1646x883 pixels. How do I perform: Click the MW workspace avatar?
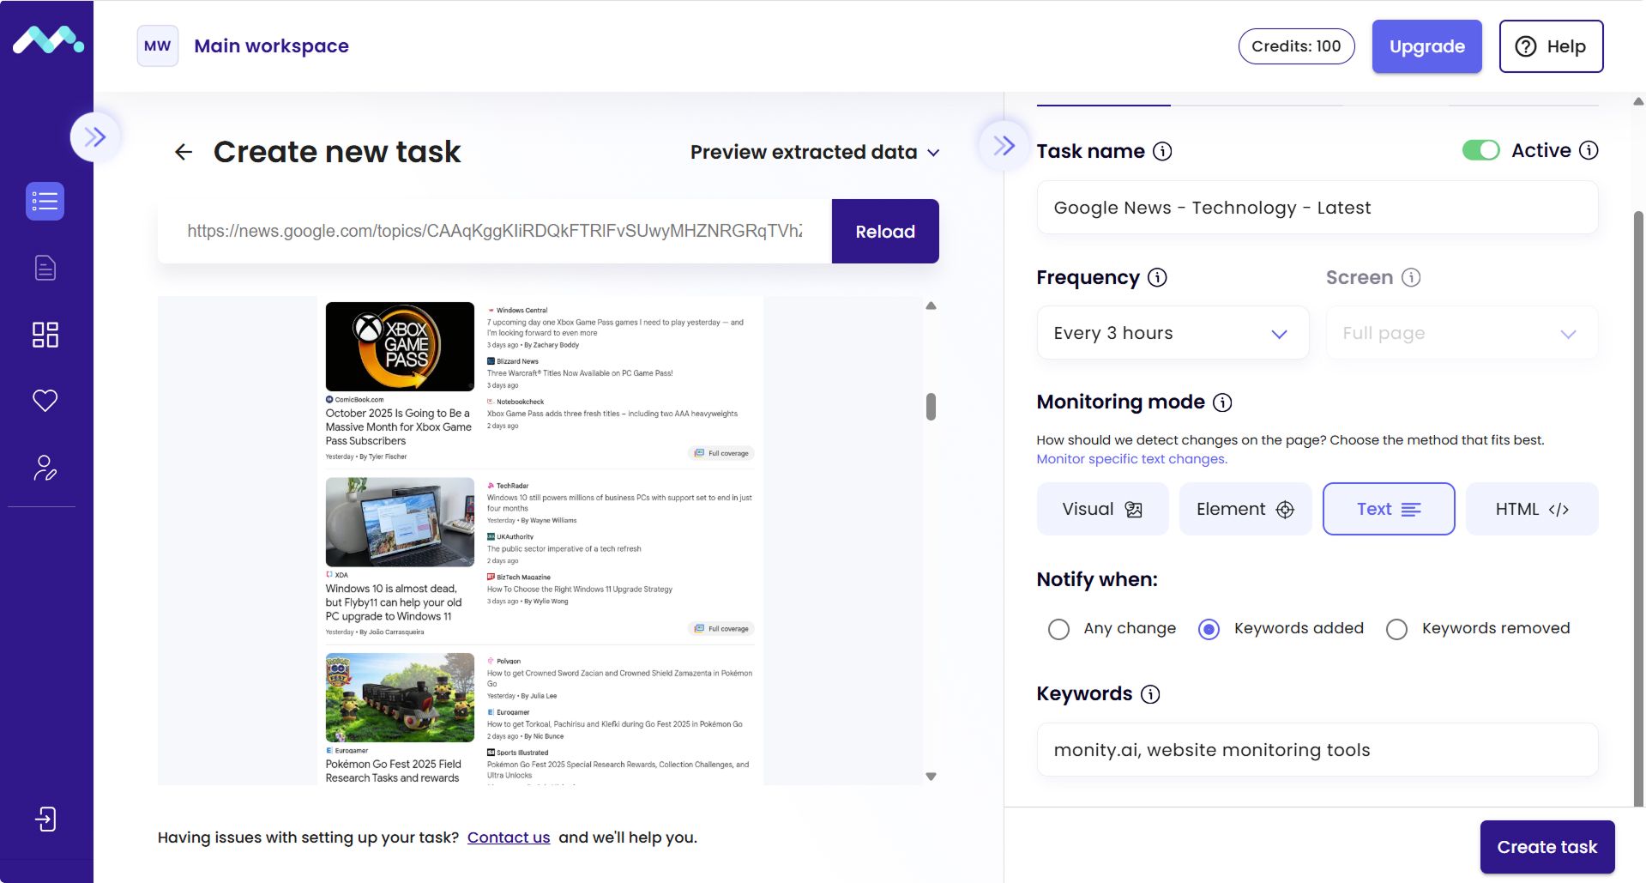(x=157, y=46)
